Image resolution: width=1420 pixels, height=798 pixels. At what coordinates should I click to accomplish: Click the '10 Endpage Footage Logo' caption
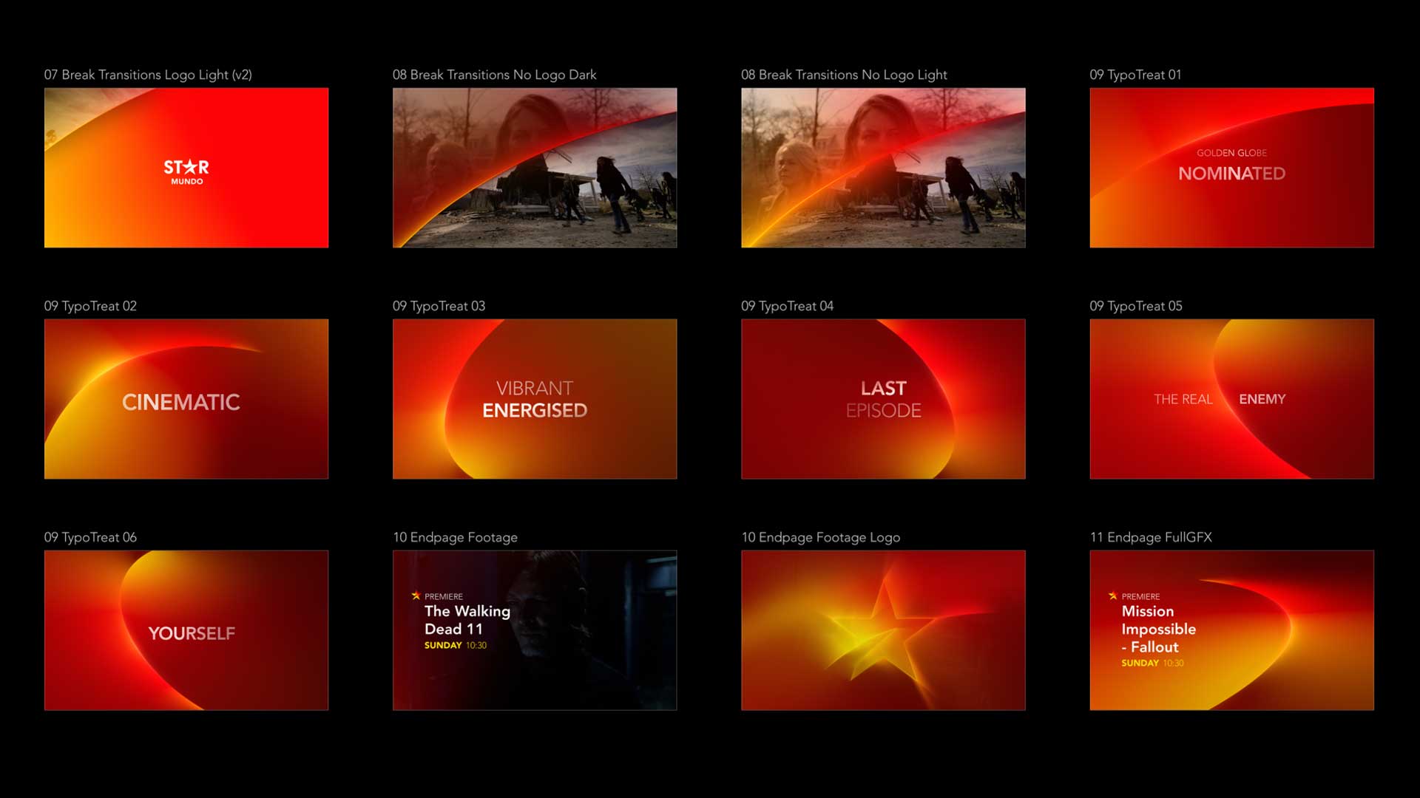(x=820, y=537)
